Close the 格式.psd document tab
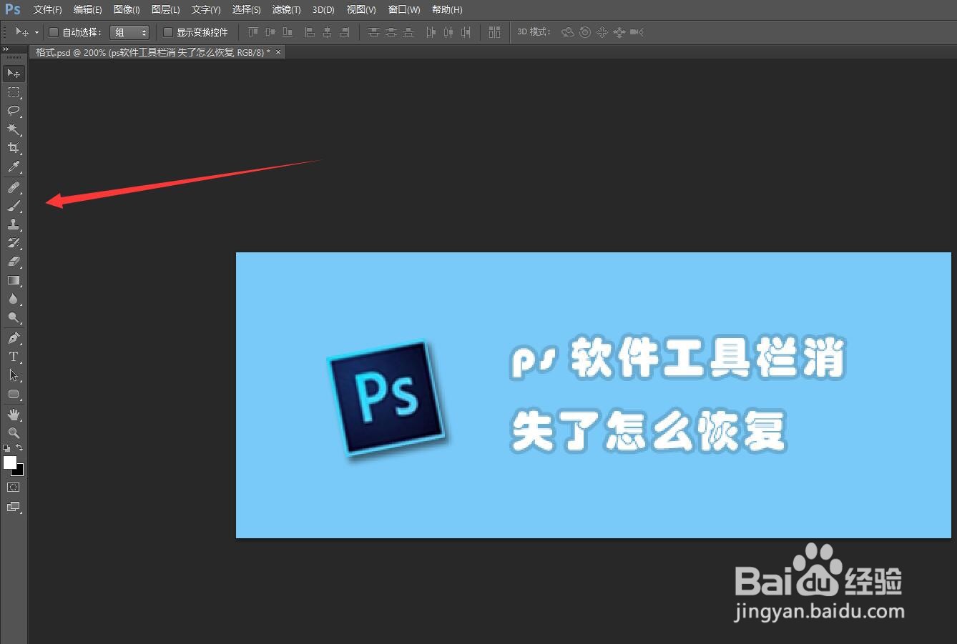This screenshot has width=957, height=644. 278,52
